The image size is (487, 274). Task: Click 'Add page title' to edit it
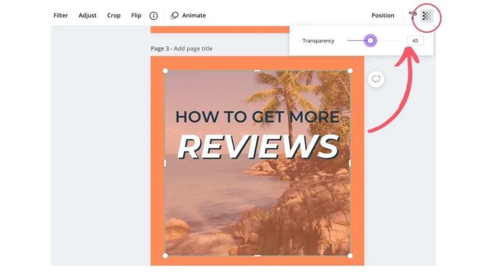(195, 48)
